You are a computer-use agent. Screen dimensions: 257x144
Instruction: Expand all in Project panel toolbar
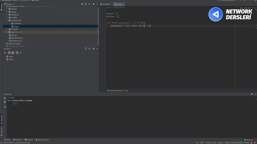(86, 4)
